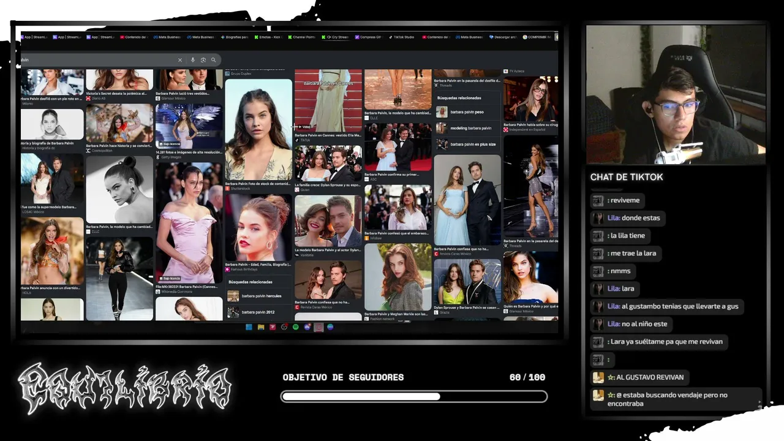This screenshot has height=441, width=784.
Task: Select related search 'barbara palvin 2012'
Action: pyautogui.click(x=258, y=312)
